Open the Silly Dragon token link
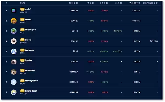The image size is (165, 102). [30, 30]
